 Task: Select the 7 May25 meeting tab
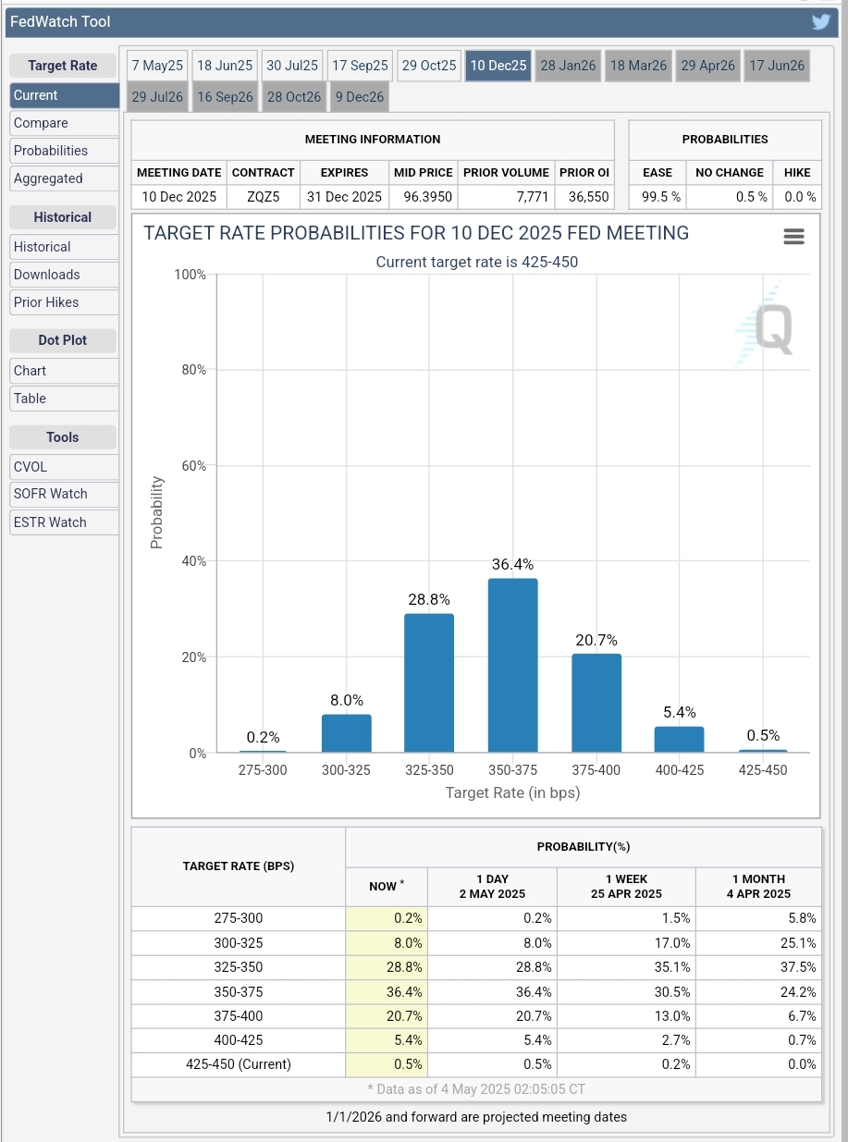157,66
